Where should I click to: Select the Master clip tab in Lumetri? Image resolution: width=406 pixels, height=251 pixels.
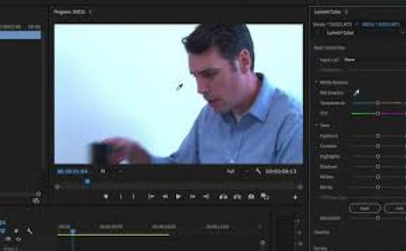click(333, 25)
